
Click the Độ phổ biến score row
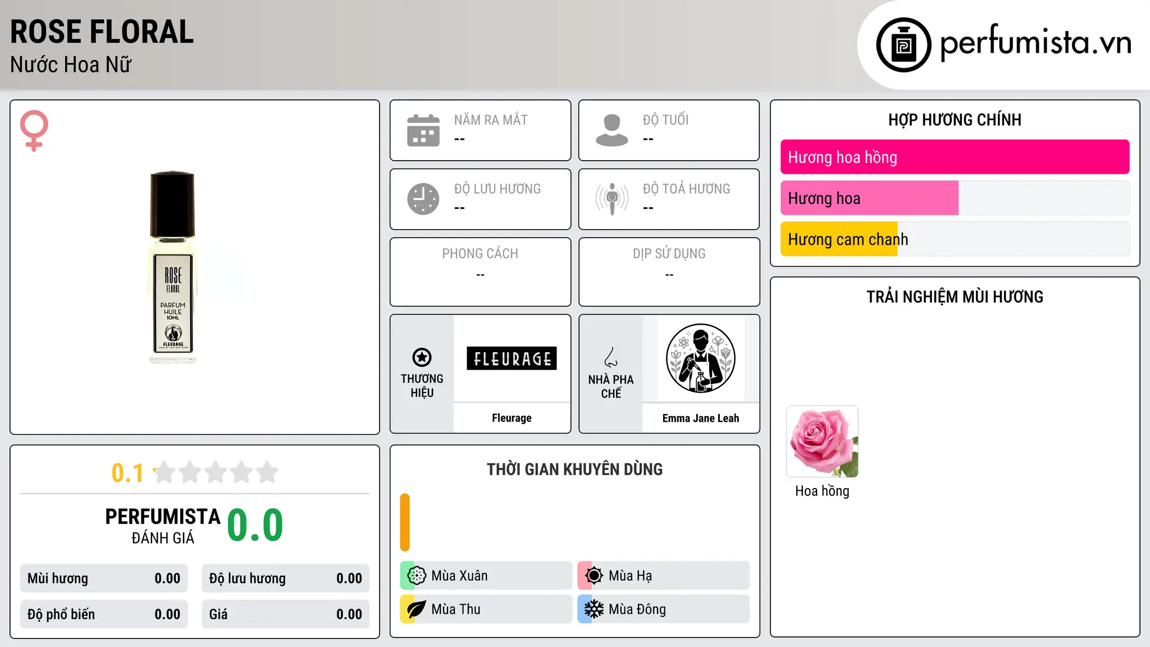[x=104, y=614]
